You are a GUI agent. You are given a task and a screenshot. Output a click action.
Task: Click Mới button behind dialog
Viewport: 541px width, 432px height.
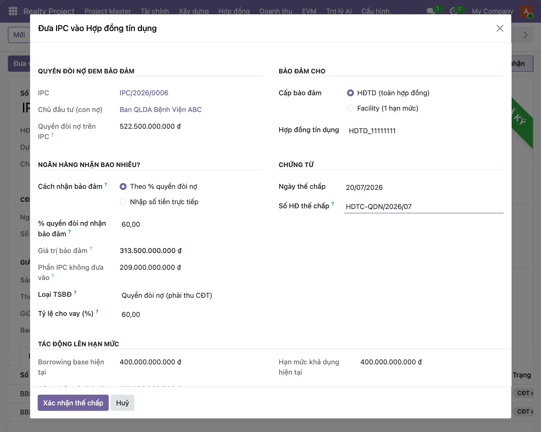pyautogui.click(x=19, y=35)
